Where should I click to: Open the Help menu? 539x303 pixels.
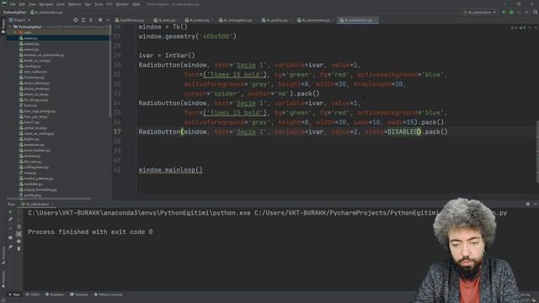(x=136, y=4)
